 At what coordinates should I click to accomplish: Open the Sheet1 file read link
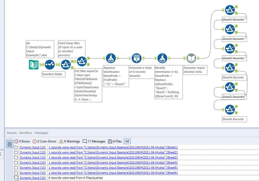pos(113,147)
